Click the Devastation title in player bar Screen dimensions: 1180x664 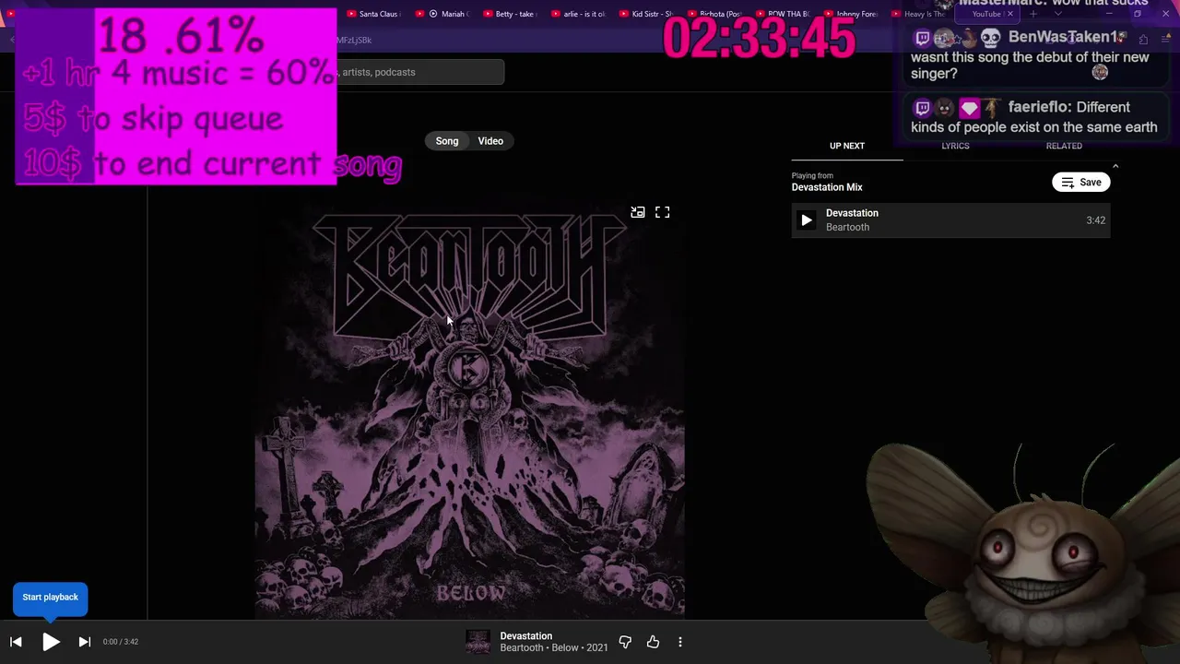(x=526, y=636)
